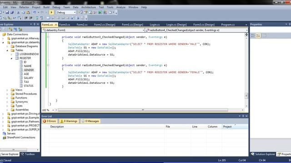This screenshot has width=291, height=163.
Task: Click the Decrease indent icon
Action: 26,18
